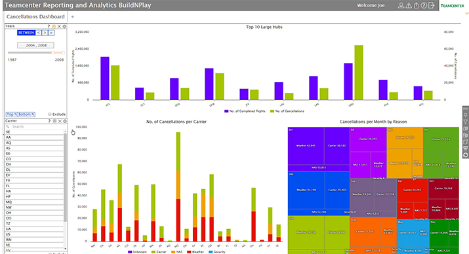
Task: Click the grid icon in Carrier panel header
Action: coord(54,121)
